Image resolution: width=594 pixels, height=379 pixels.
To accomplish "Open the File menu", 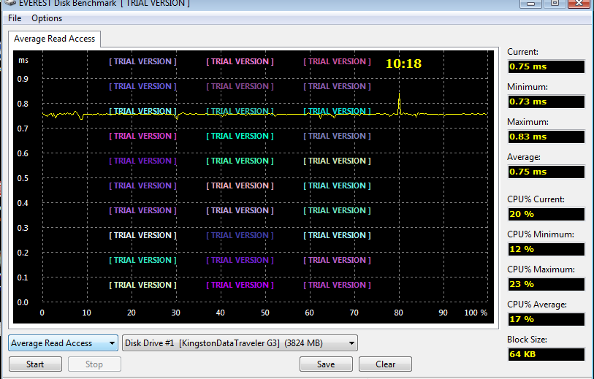I will pyautogui.click(x=15, y=18).
